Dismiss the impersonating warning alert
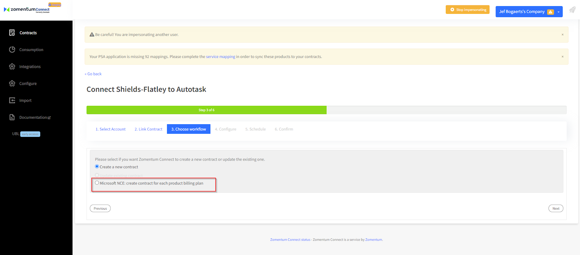This screenshot has height=255, width=580. click(x=563, y=35)
